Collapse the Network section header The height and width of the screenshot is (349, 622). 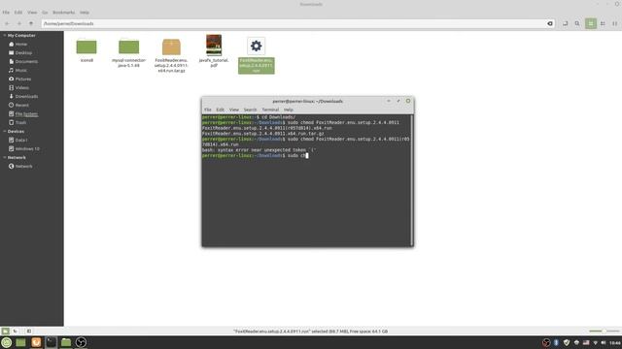[x=4, y=157]
